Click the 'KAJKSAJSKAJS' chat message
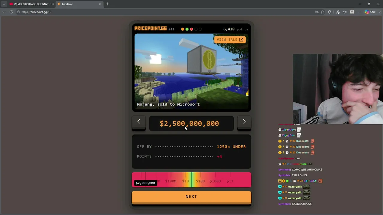383x215 pixels. coord(302,204)
